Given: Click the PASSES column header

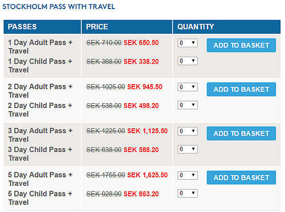Looking at the screenshot, I should [x=42, y=27].
